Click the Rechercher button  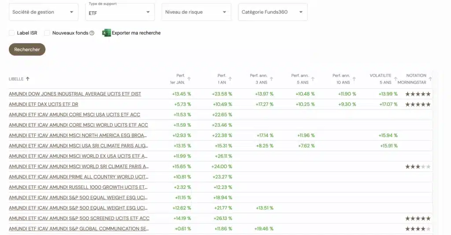(x=27, y=49)
